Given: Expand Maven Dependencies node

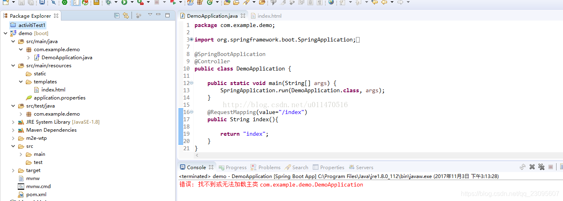Looking at the screenshot, I should (13, 130).
